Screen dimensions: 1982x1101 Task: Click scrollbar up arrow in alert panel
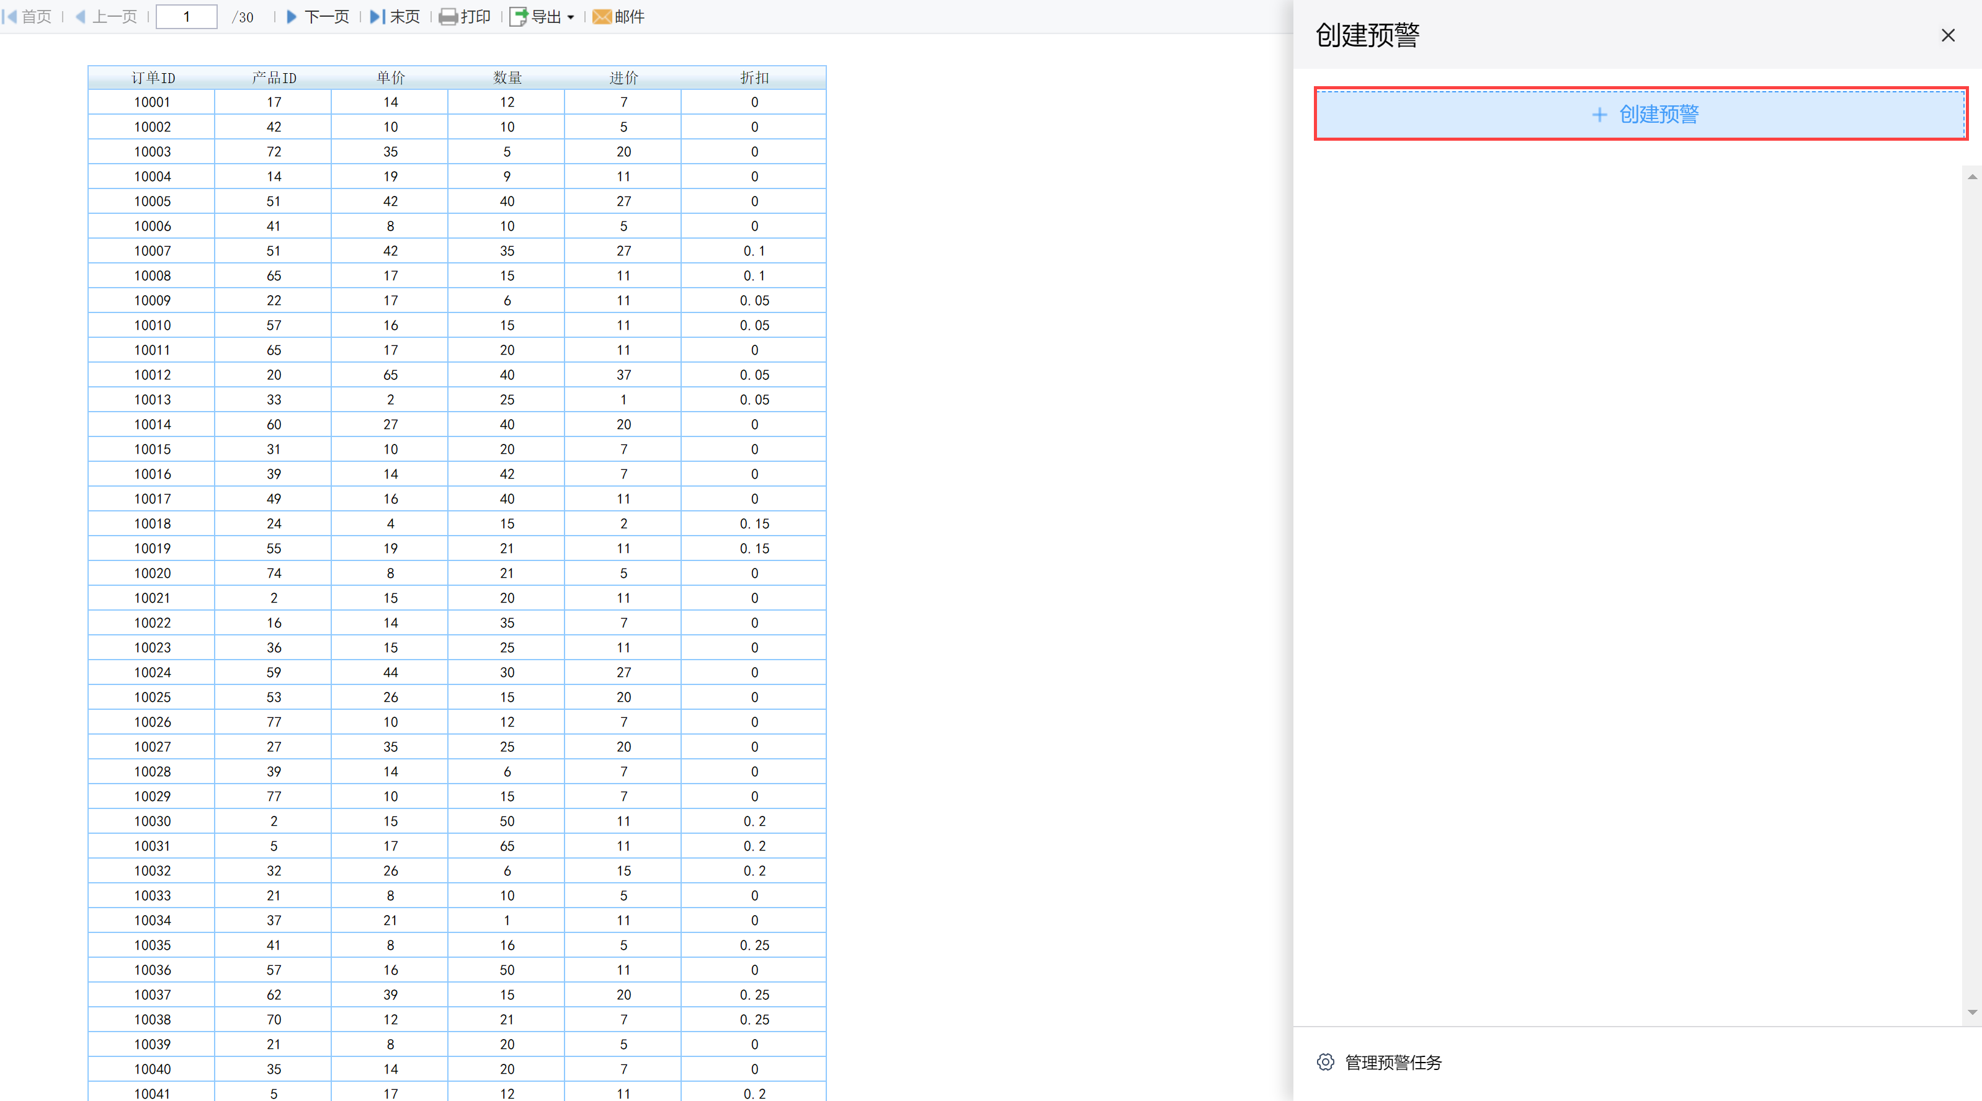pyautogui.click(x=1972, y=177)
